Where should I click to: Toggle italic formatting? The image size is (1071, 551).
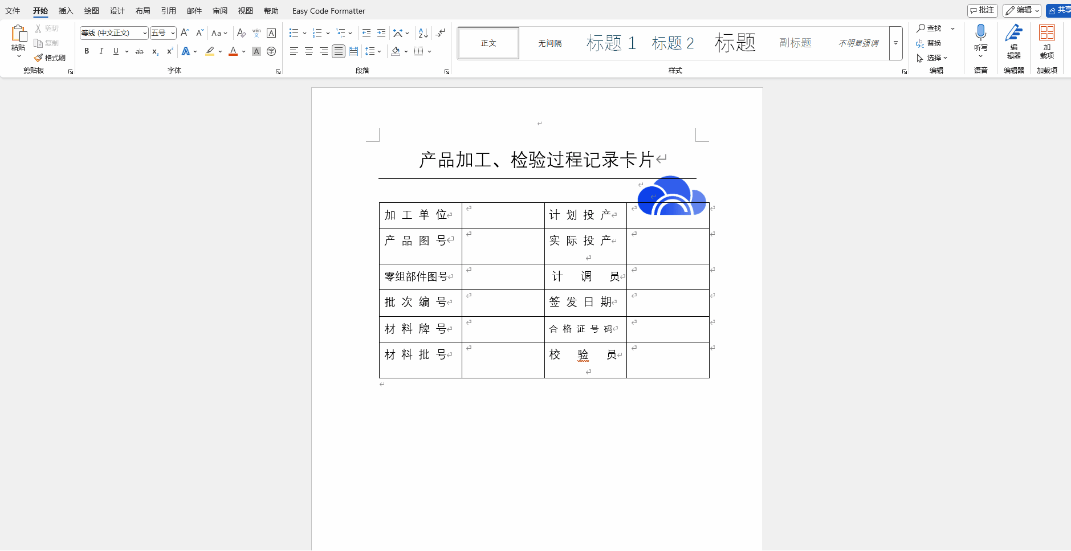click(x=101, y=51)
